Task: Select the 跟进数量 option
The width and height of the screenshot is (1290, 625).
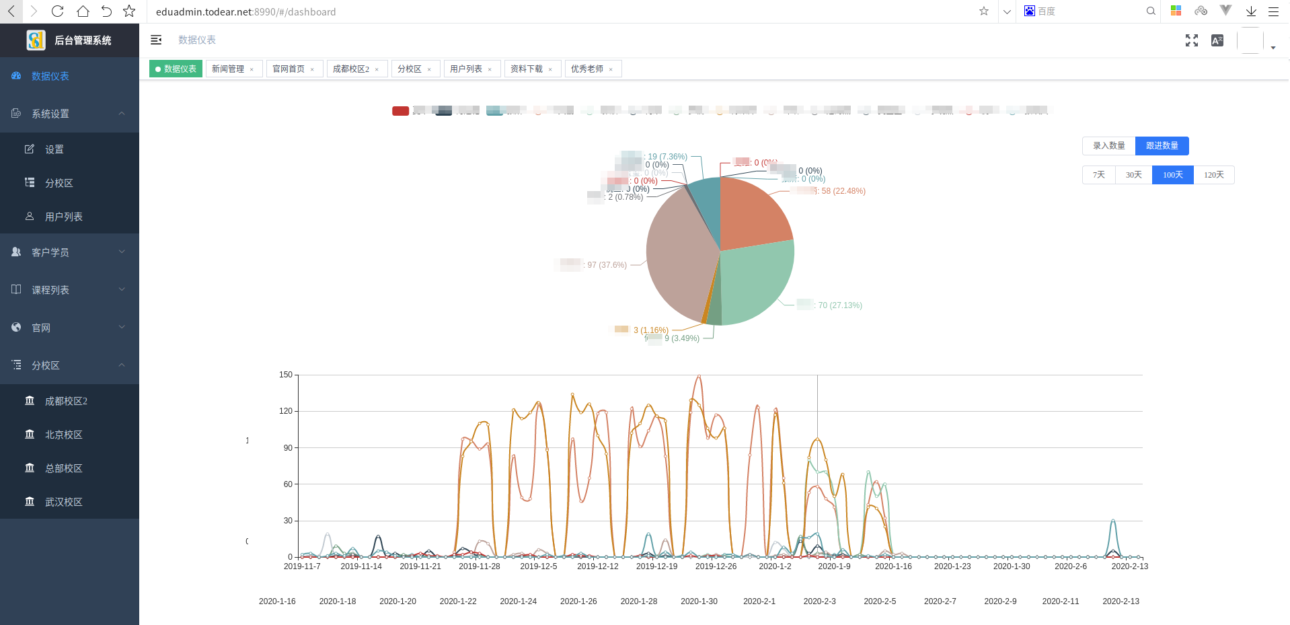Action: 1162,146
